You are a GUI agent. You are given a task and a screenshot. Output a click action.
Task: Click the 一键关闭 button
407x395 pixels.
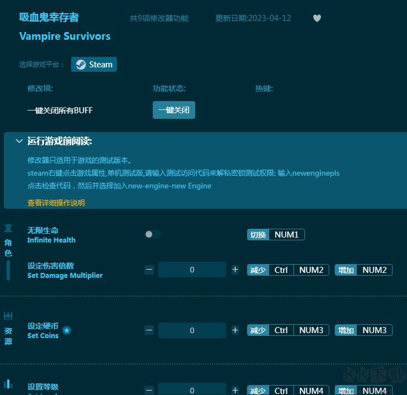coord(174,110)
